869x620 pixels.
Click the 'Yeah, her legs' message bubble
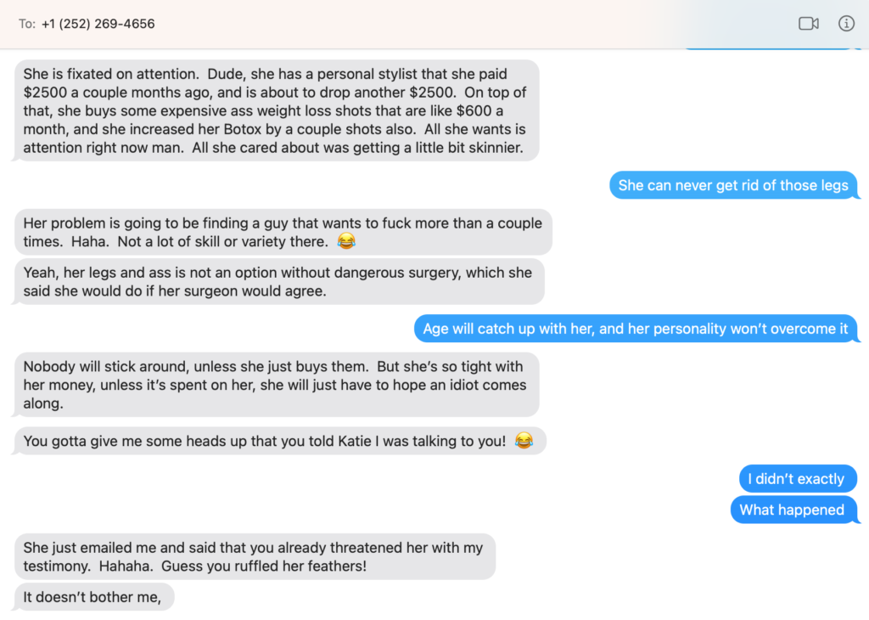tap(278, 281)
